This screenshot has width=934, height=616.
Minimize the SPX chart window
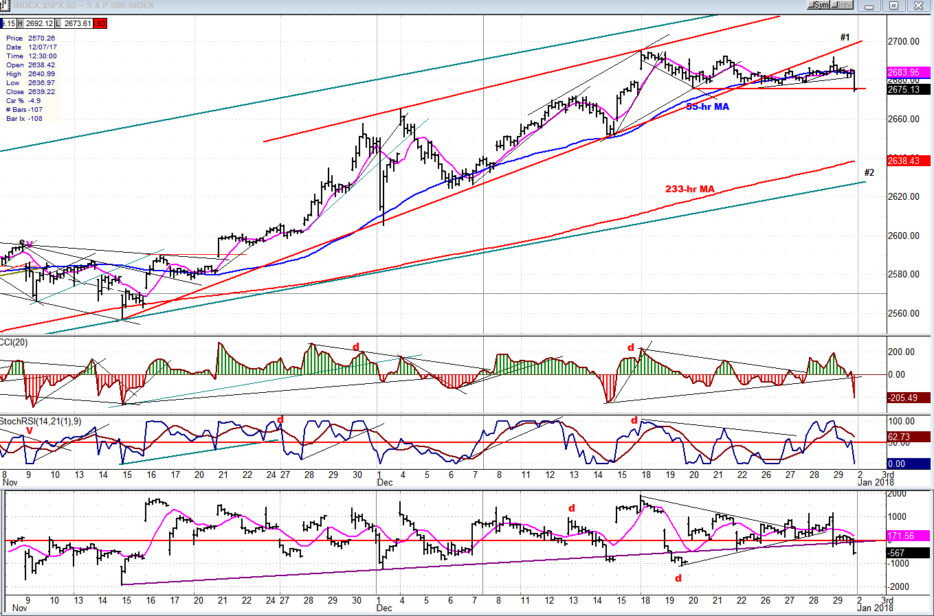click(870, 5)
